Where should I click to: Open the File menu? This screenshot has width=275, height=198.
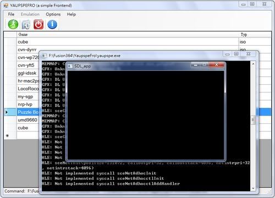(11, 14)
